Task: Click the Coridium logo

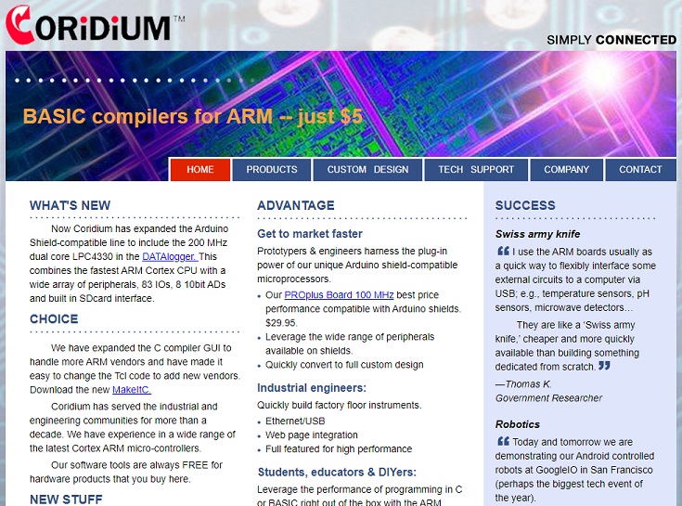Action: 89,25
